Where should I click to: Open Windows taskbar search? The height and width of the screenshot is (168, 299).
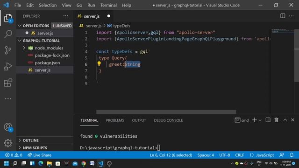coord(15,163)
